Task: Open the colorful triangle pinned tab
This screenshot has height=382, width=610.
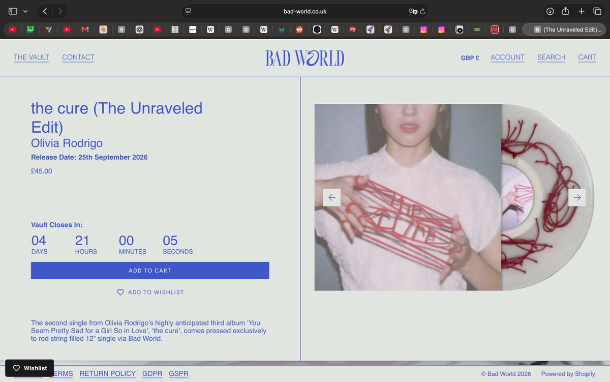Action: 48,30
